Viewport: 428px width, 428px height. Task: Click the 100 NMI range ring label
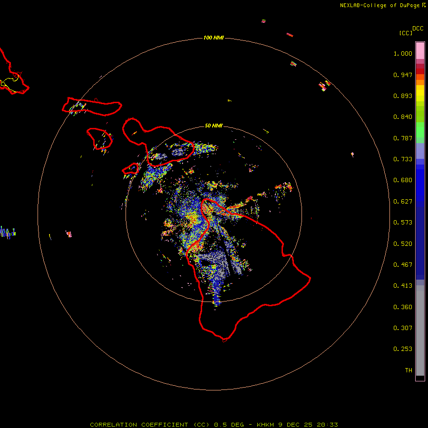point(214,38)
